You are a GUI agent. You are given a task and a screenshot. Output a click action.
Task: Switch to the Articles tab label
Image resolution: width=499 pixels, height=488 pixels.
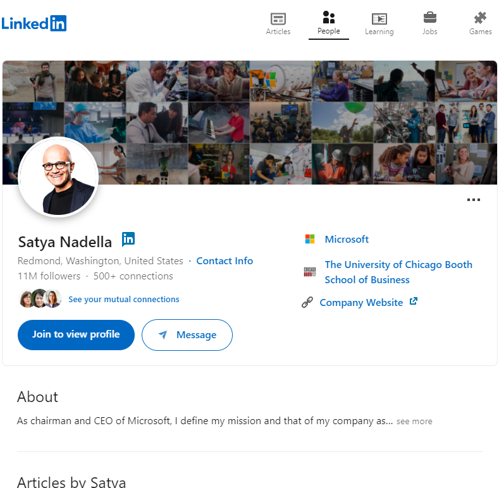[278, 32]
